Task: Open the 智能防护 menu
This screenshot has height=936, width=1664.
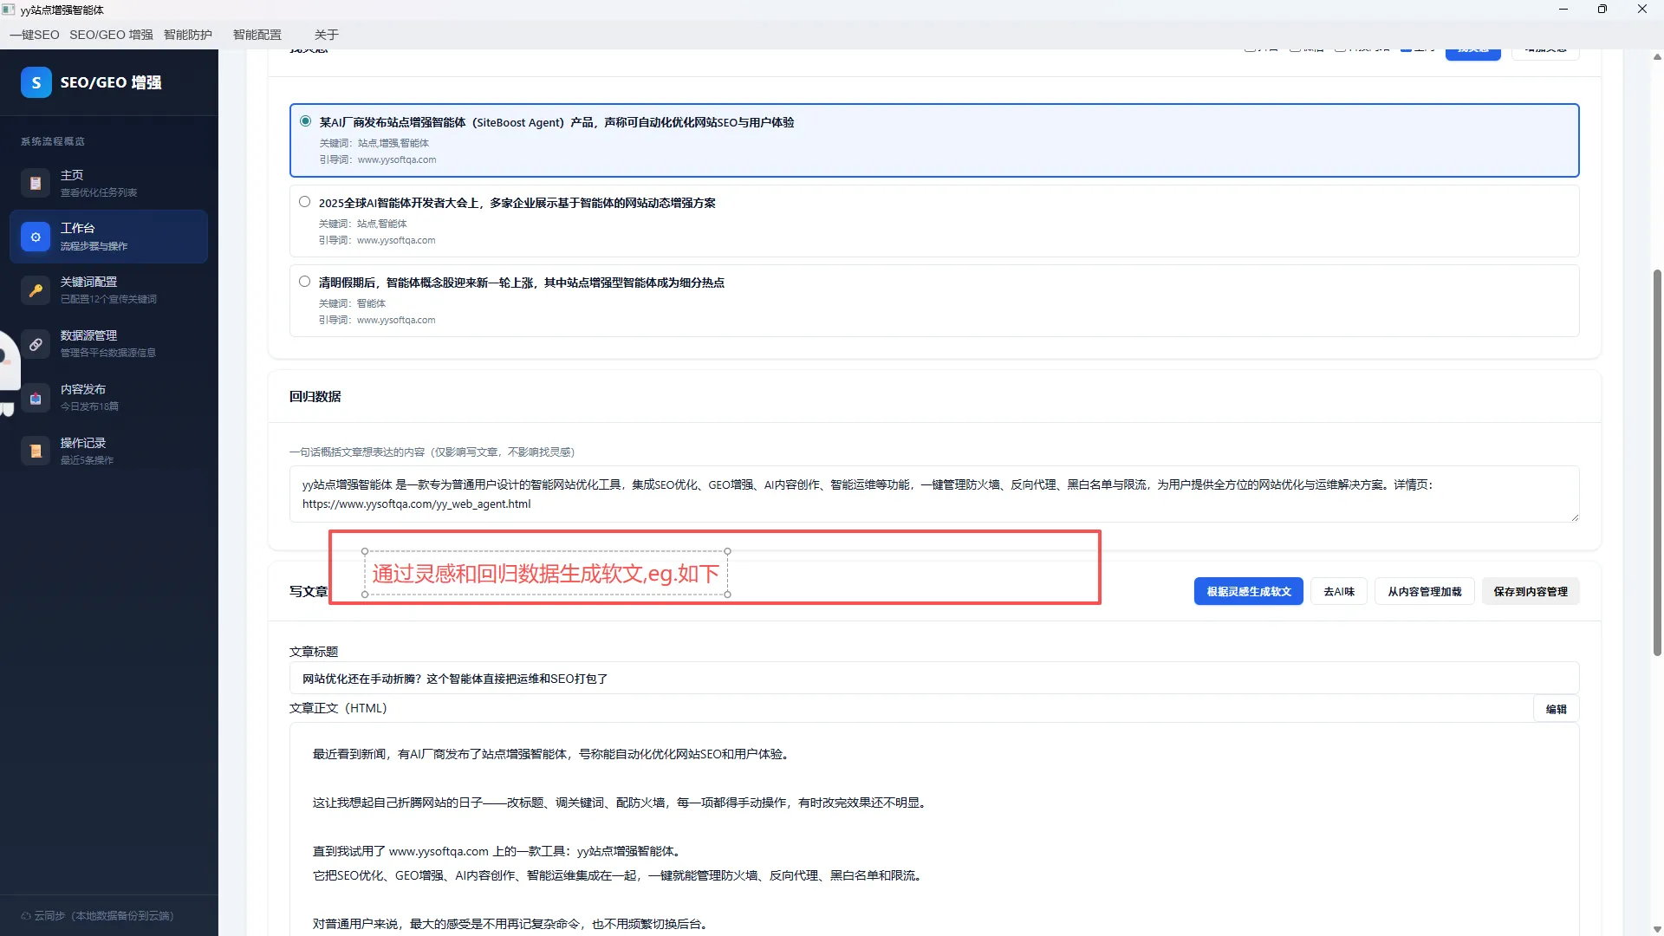Action: click(188, 35)
